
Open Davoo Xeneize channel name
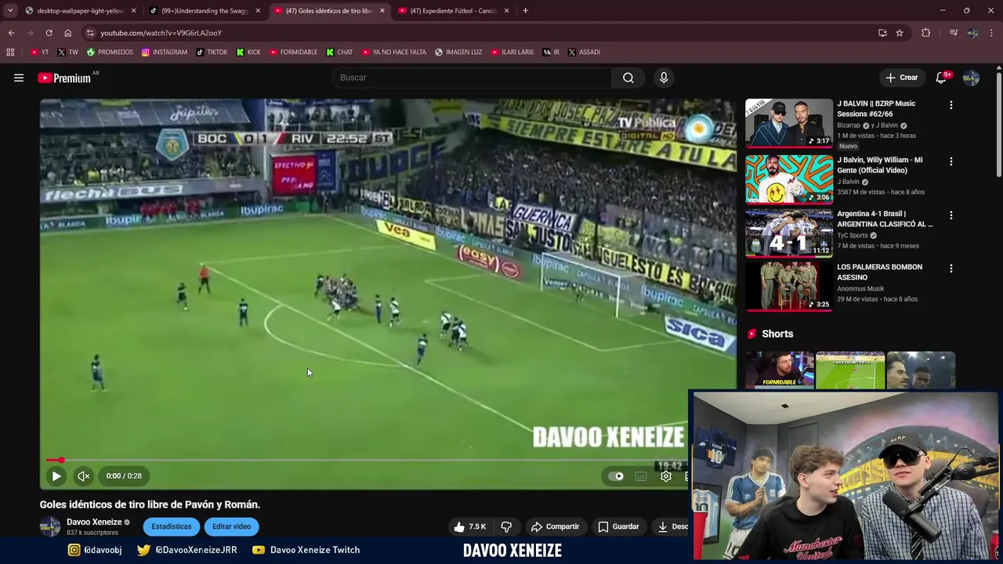[x=94, y=522]
